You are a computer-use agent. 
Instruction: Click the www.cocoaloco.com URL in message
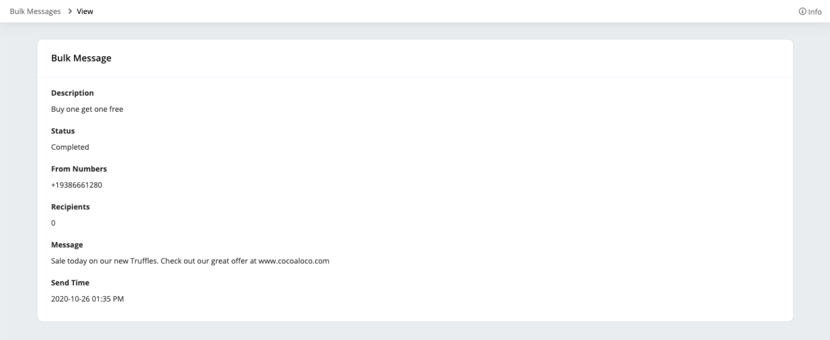coord(293,261)
